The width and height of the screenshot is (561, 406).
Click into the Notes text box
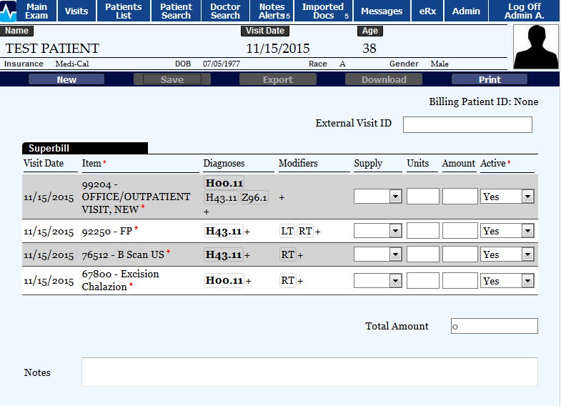coord(309,372)
